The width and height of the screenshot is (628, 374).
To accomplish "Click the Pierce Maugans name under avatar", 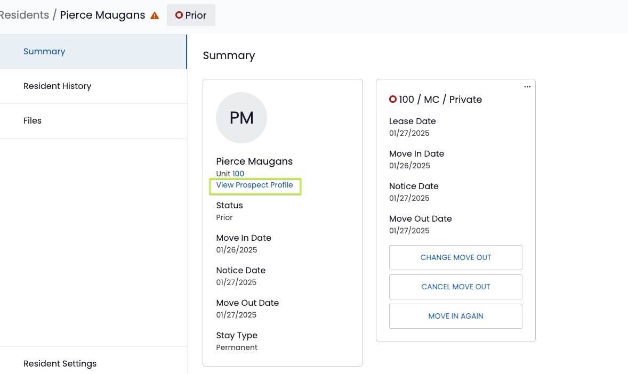I will pos(254,161).
